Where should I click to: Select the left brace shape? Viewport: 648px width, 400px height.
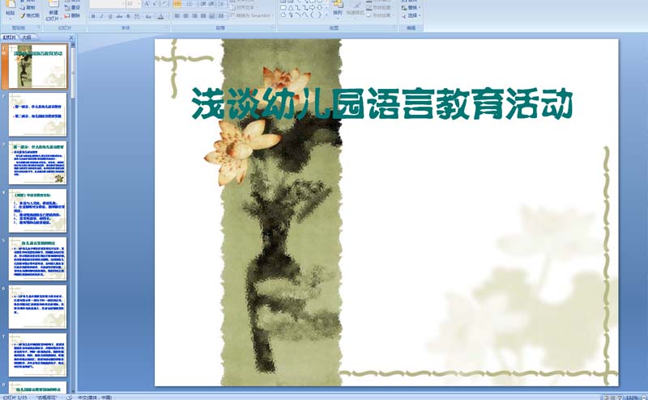(x=312, y=15)
